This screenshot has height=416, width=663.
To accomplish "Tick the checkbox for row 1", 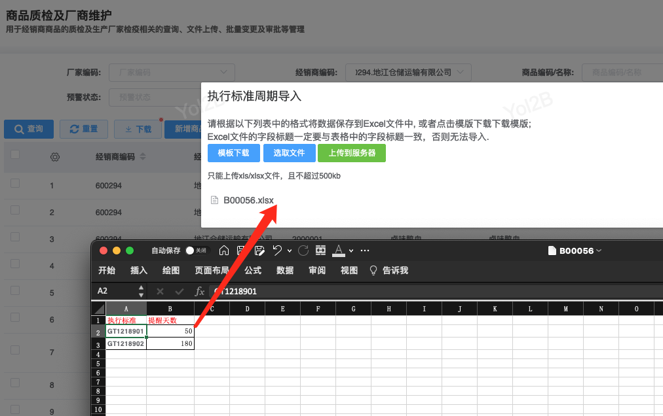I will (x=15, y=184).
